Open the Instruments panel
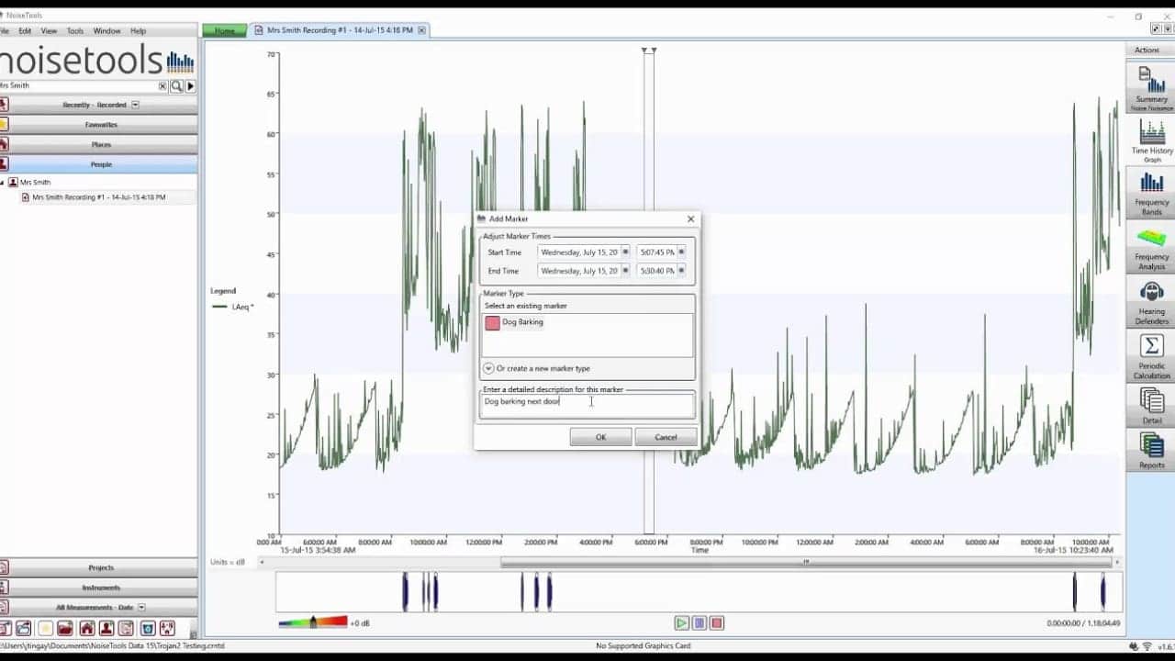Image resolution: width=1175 pixels, height=661 pixels. pos(99,588)
